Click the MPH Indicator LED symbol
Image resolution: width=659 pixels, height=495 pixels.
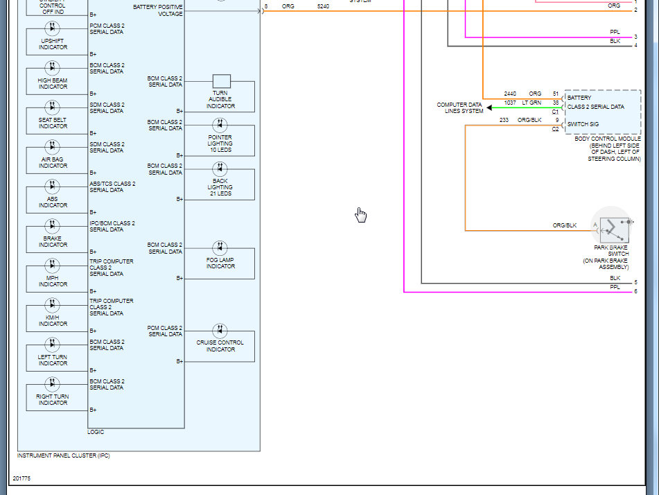(x=53, y=266)
